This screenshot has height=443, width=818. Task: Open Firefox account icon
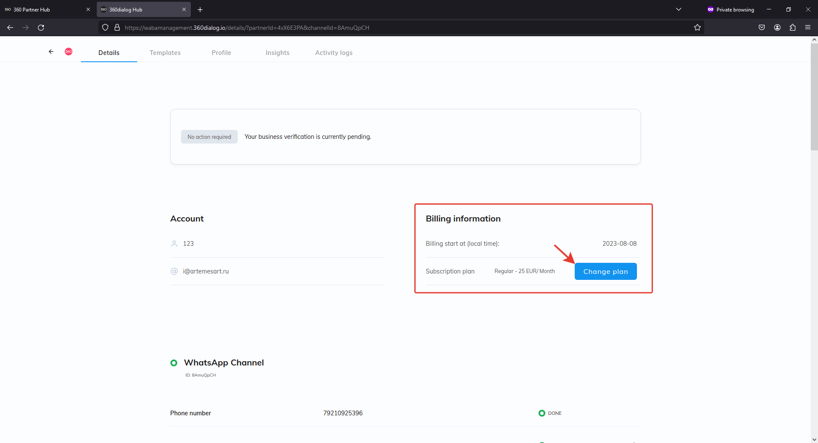(x=777, y=28)
